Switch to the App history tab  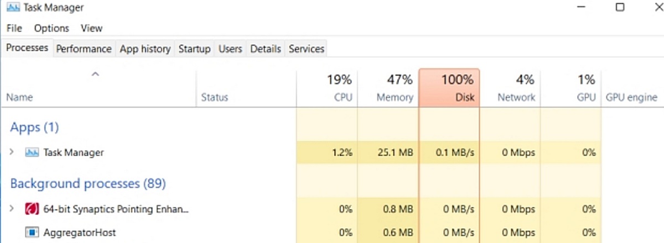[145, 49]
